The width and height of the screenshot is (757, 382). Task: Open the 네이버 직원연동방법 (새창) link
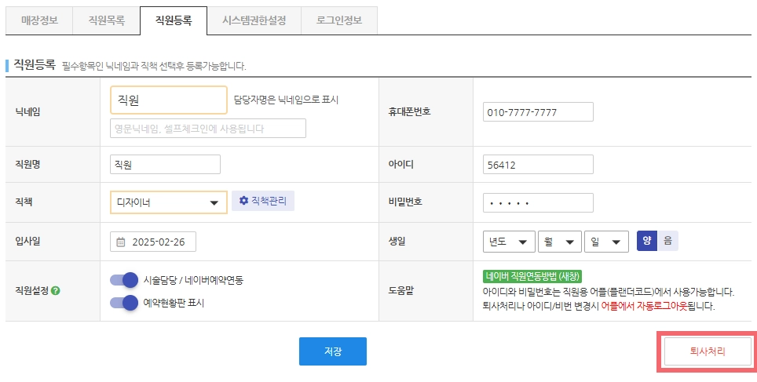pos(532,276)
